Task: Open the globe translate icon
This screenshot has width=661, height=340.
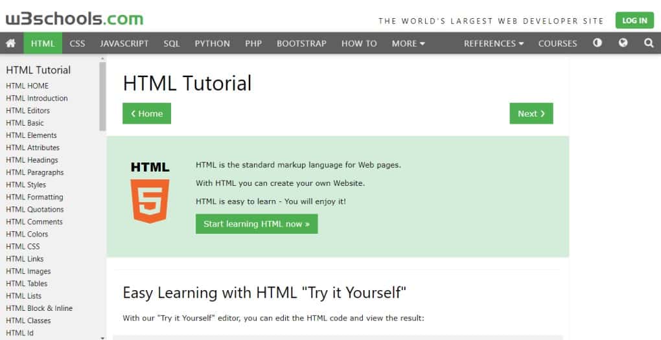Action: (x=623, y=43)
